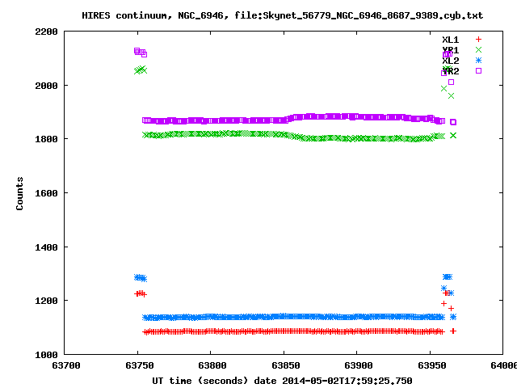The height and width of the screenshot is (388, 517).
Task: Click the blue asterisk marker beside XL2 legend
Action: tap(478, 61)
